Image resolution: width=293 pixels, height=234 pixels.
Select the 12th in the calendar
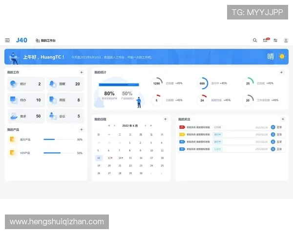click(99, 158)
